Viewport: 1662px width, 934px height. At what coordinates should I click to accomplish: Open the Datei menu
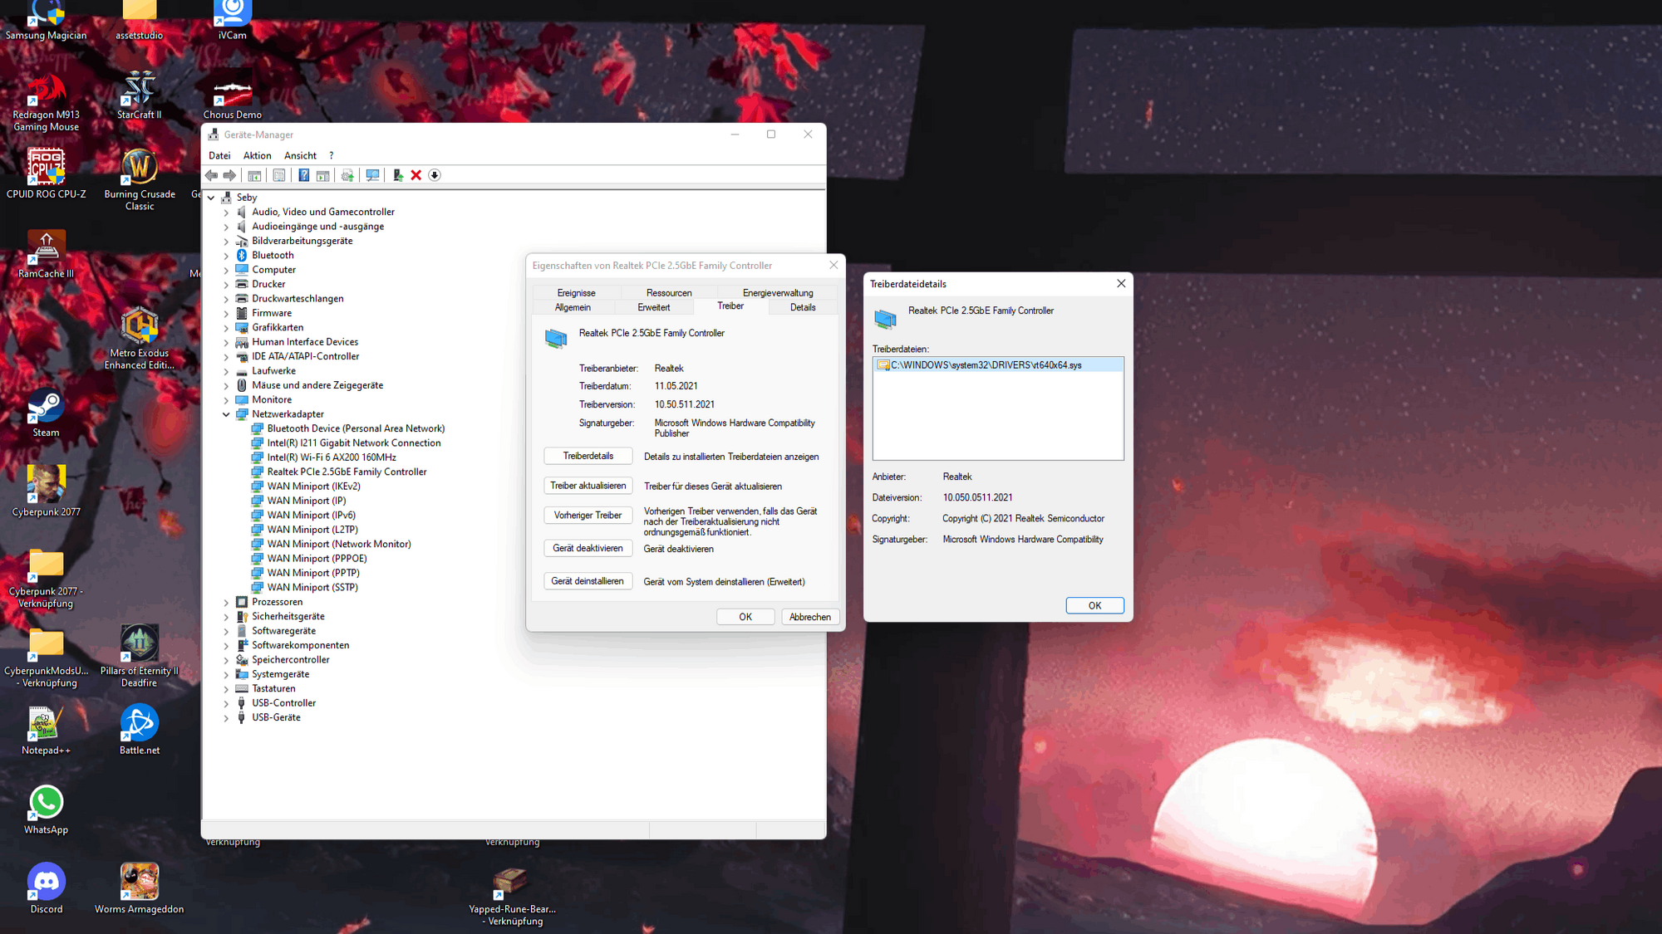219,155
